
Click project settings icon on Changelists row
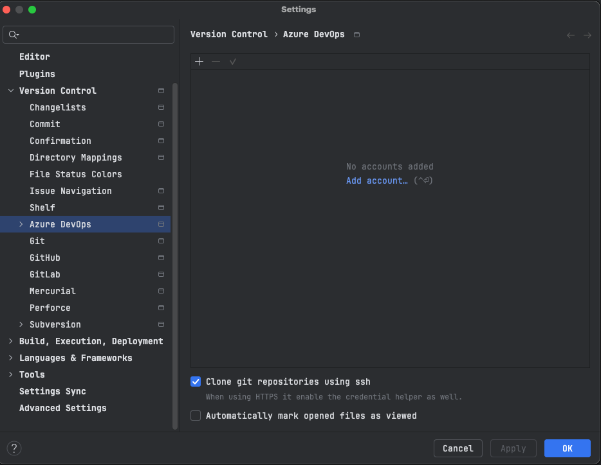[161, 107]
